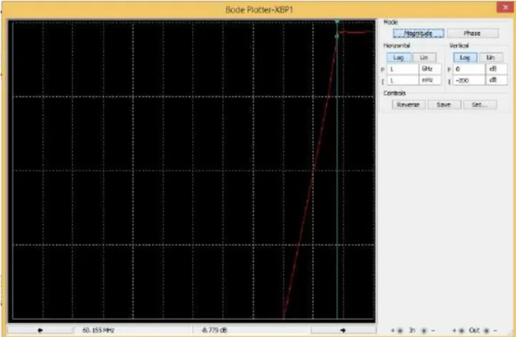
Task: Set Horizontal axis to Log
Action: click(x=399, y=58)
